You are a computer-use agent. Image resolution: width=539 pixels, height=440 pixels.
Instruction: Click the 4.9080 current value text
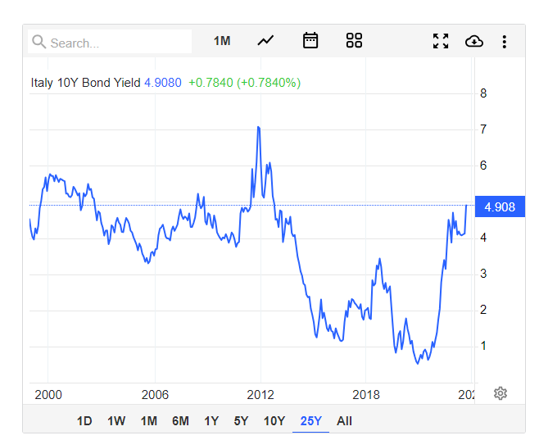(162, 83)
